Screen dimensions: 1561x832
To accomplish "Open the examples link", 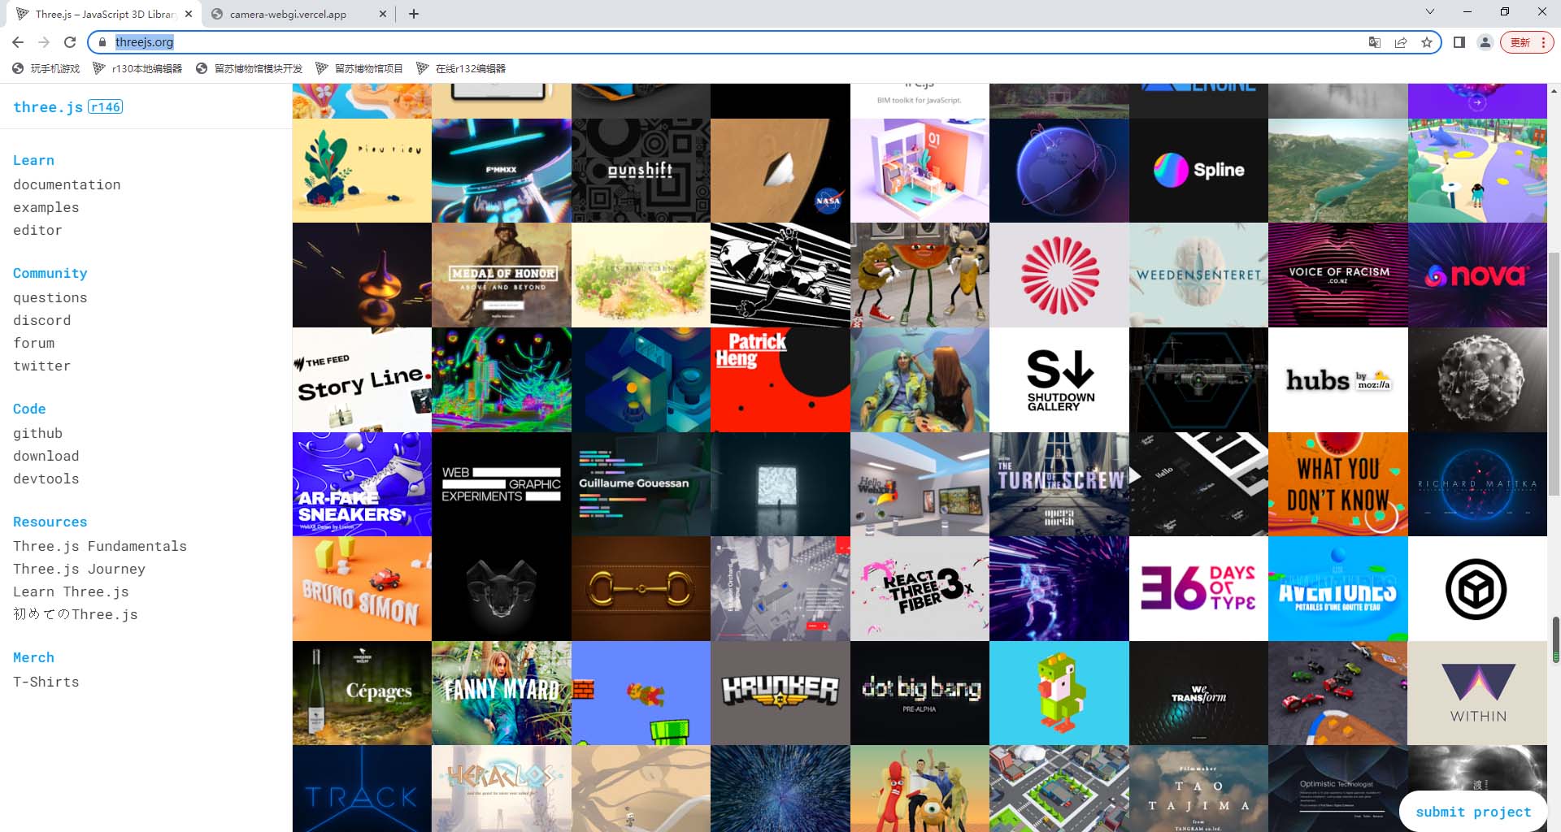I will click(x=46, y=207).
